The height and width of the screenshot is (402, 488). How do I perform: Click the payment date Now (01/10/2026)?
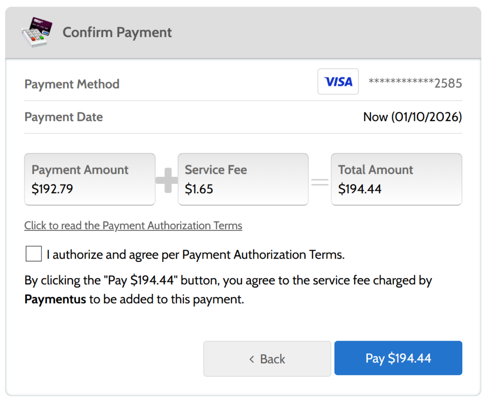click(x=412, y=117)
